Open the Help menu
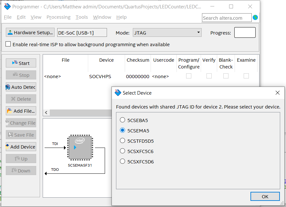Screen dimensions: 286x207 tap(122, 17)
